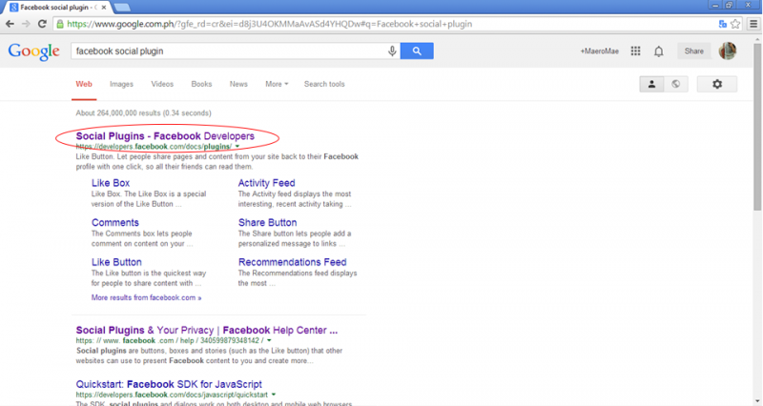The height and width of the screenshot is (406, 763).
Task: Open the account profile picture
Action: (x=728, y=51)
